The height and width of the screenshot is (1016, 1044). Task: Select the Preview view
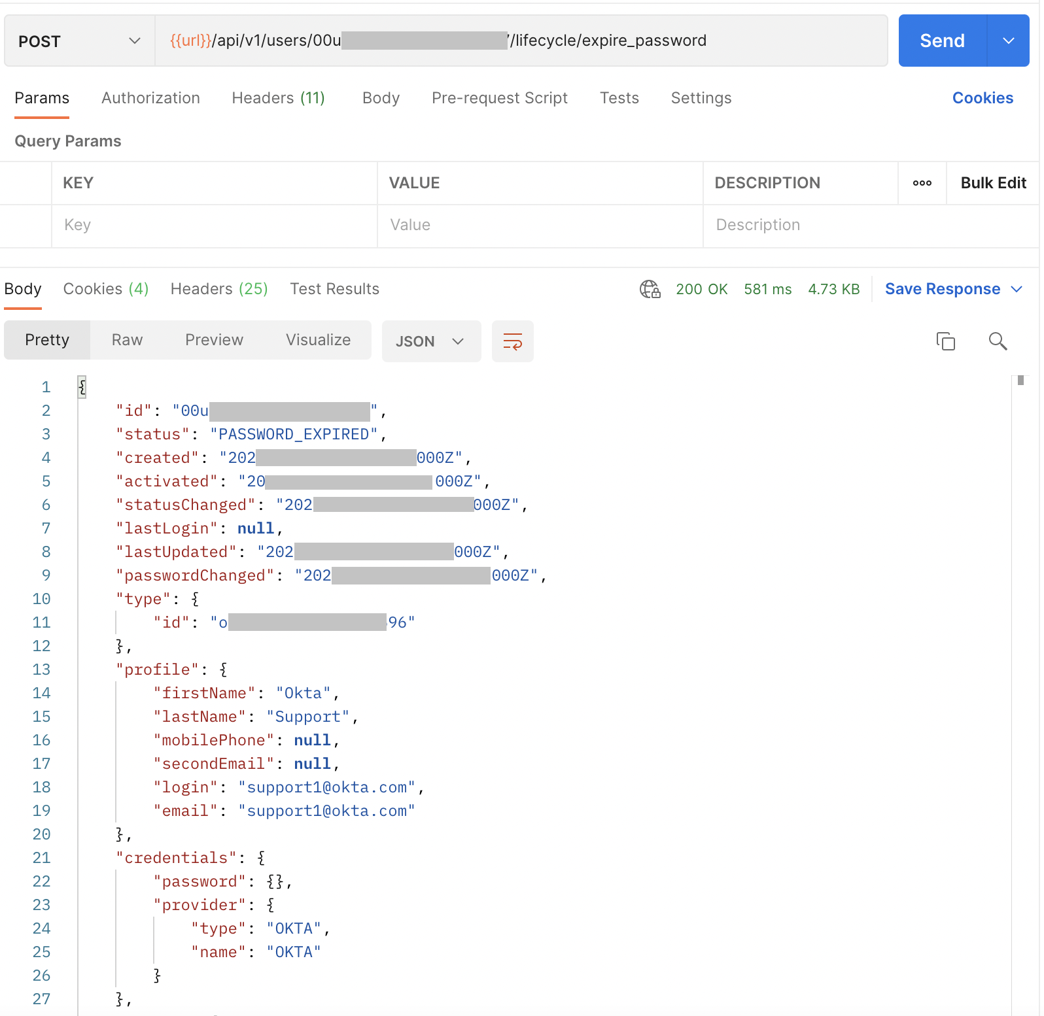214,340
